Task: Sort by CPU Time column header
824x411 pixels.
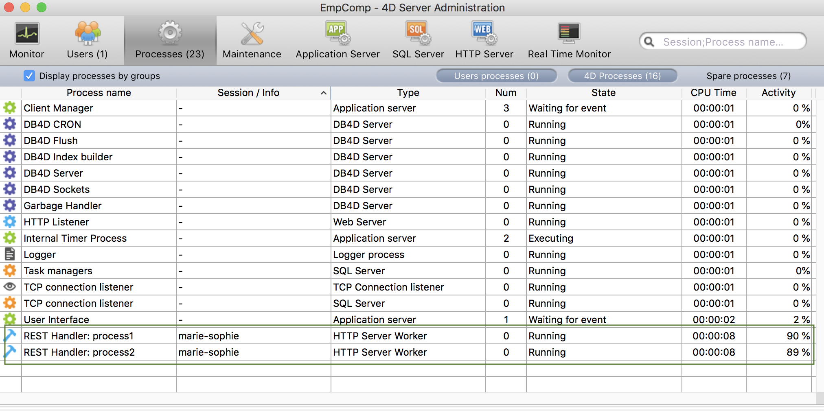Action: [x=713, y=93]
